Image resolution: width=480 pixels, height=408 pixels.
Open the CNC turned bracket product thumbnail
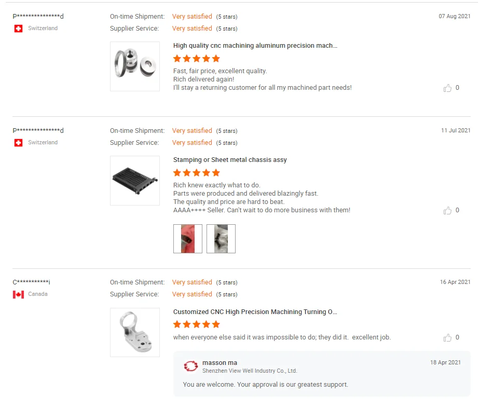pos(135,332)
